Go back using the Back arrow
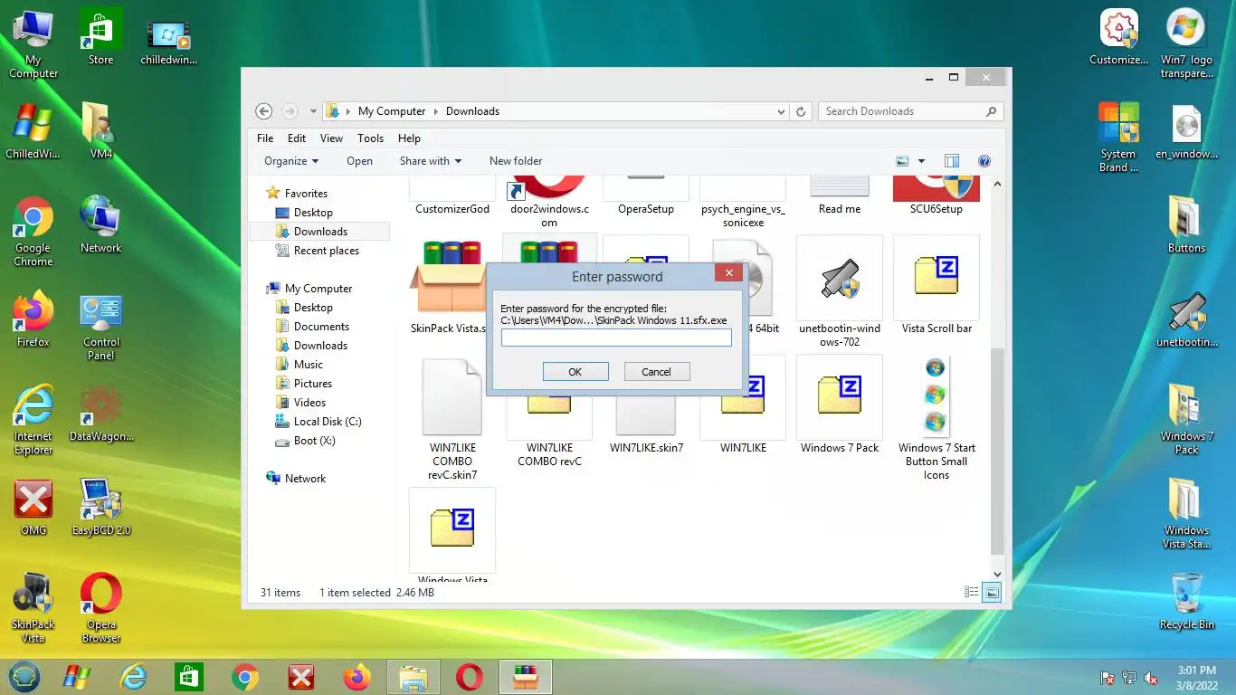Screen dimensions: 1236x695 263,111
